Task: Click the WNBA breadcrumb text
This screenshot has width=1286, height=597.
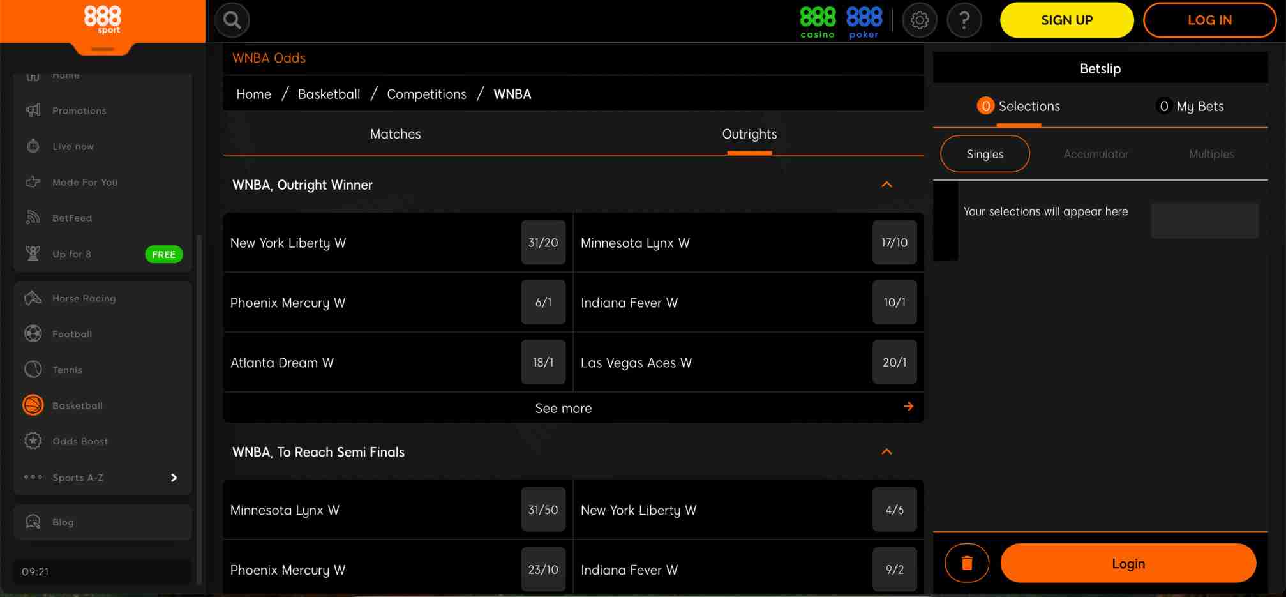Action: (512, 94)
